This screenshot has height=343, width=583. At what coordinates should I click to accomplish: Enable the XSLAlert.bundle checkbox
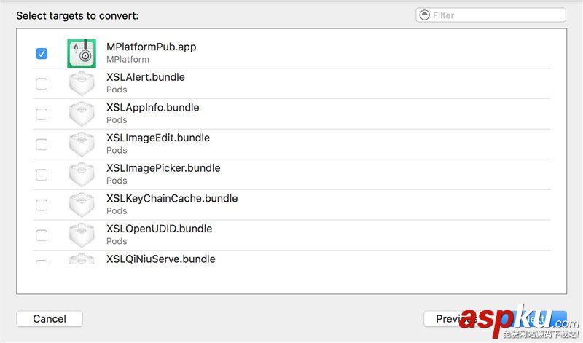click(42, 84)
